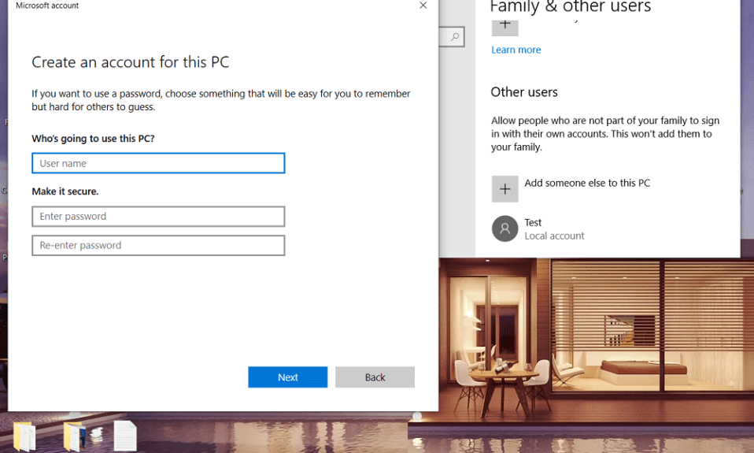Open the first folder icon on desktop
Image resolution: width=754 pixels, height=453 pixels.
tap(24, 436)
